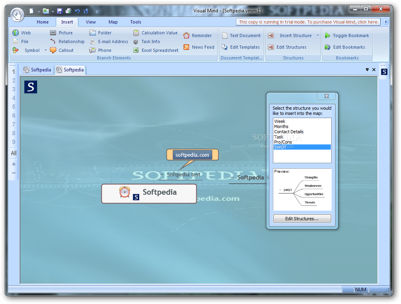
Task: Click the Open file icon in quick access toolbar
Action: 46,11
